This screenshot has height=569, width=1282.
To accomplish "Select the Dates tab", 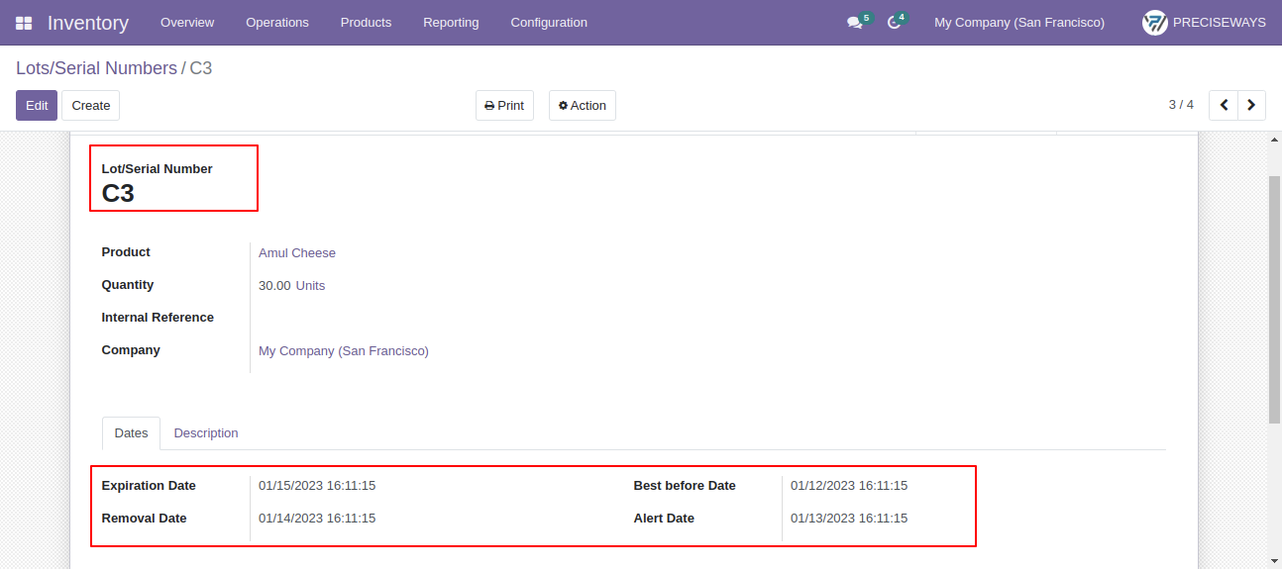I will point(131,433).
